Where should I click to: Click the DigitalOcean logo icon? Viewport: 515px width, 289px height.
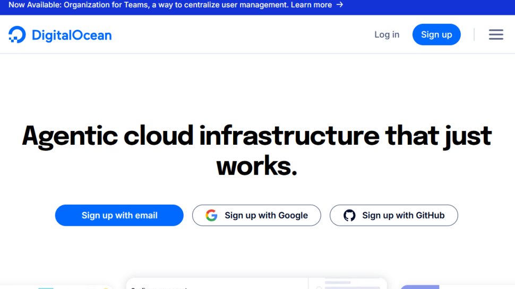coord(17,34)
